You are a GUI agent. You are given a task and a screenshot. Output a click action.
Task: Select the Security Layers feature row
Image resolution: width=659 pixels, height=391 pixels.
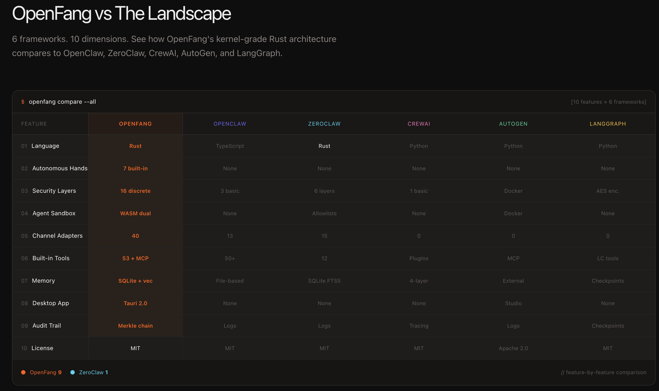click(x=54, y=191)
